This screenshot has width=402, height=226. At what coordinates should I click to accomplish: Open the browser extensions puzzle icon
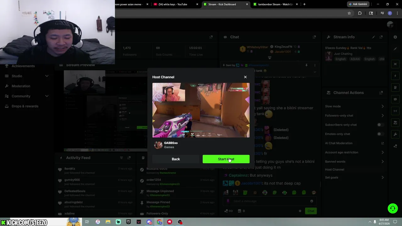pyautogui.click(x=360, y=13)
